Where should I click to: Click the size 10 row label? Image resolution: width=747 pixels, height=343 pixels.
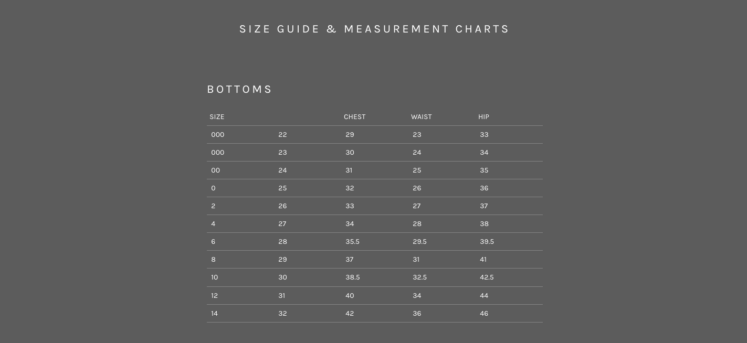click(x=214, y=277)
